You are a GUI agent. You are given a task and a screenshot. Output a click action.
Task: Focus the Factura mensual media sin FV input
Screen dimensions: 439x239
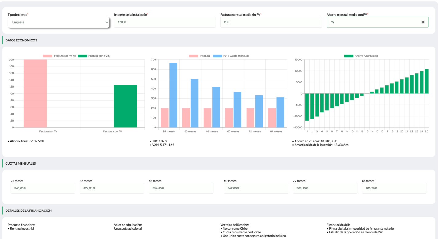(x=271, y=22)
